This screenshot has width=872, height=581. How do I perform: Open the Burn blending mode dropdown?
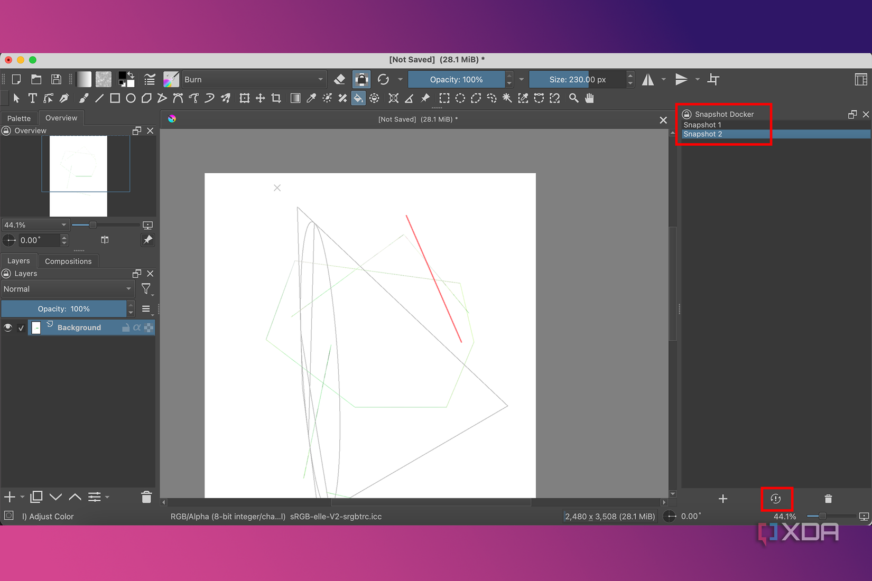pos(254,80)
